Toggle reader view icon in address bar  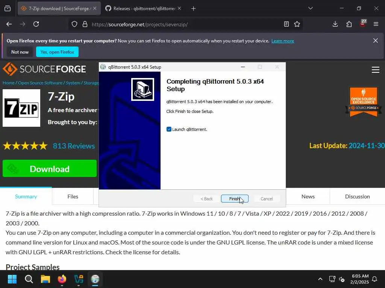pyautogui.click(x=286, y=24)
